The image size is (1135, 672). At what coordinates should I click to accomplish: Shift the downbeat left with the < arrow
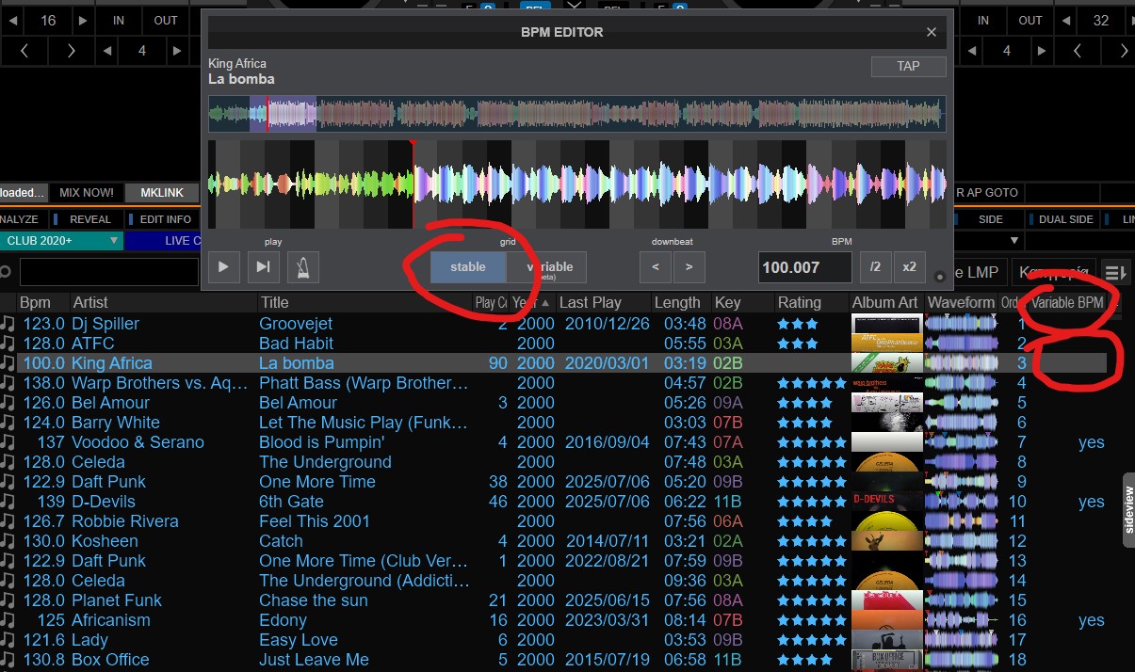click(656, 267)
